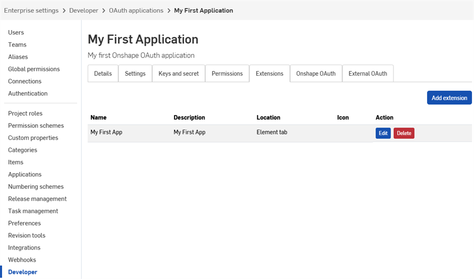Screen dimensions: 474x279
Task: Go to Enterprise settings breadcrumb
Action: pos(31,11)
